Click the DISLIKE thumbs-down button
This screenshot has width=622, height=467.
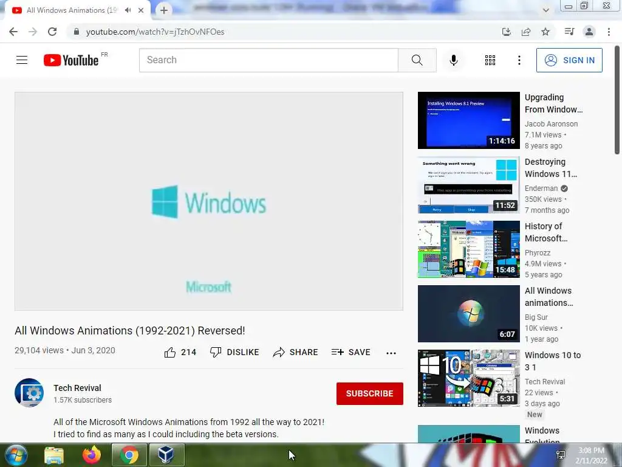coord(234,352)
